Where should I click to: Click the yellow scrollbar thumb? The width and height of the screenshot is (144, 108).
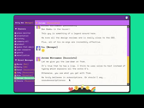128,70
